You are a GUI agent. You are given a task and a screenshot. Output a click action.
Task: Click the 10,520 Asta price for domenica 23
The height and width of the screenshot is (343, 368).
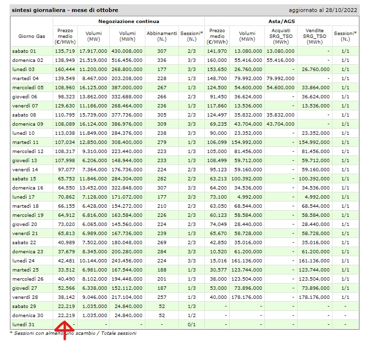[217, 251]
